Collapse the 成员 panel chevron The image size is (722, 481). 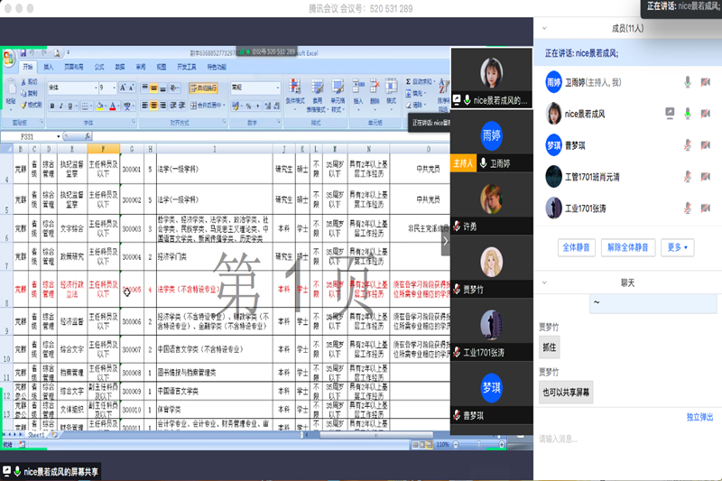(x=545, y=29)
